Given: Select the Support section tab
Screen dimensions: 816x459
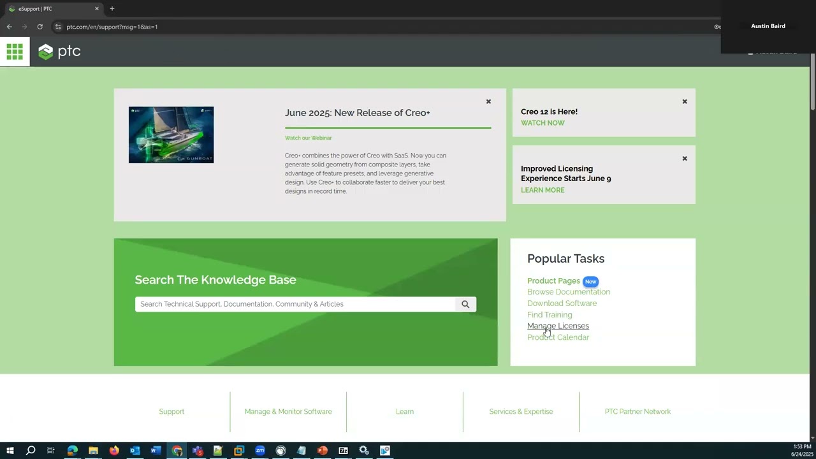Looking at the screenshot, I should [171, 412].
